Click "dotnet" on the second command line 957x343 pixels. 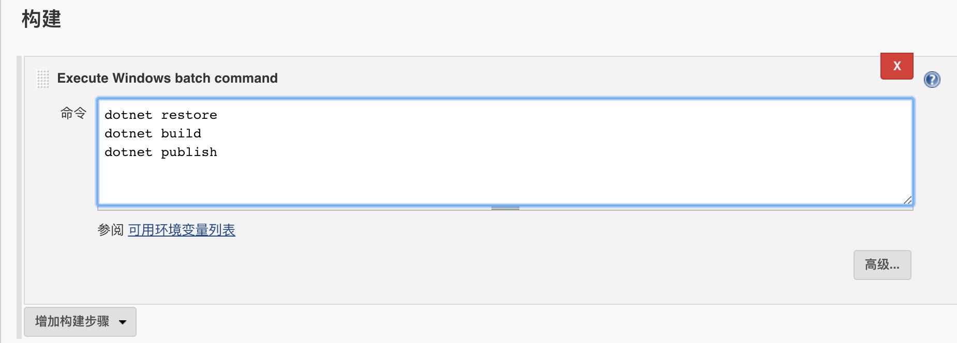(x=128, y=134)
